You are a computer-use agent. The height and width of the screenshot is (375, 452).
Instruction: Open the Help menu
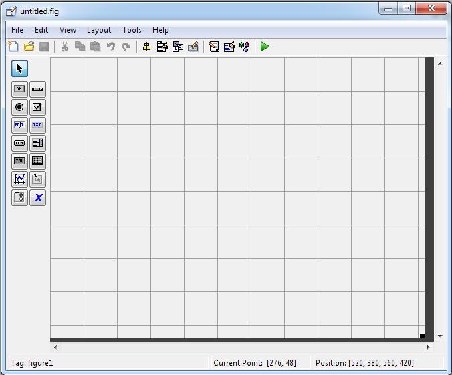click(160, 30)
